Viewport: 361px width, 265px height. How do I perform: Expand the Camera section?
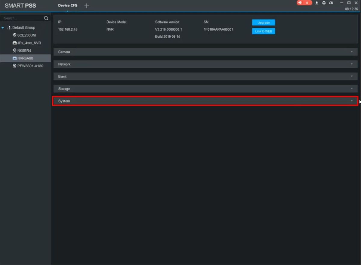(205, 52)
